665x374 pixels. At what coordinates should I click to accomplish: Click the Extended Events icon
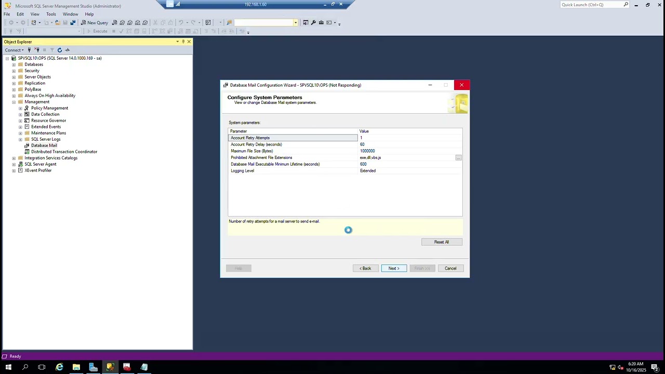pos(27,127)
